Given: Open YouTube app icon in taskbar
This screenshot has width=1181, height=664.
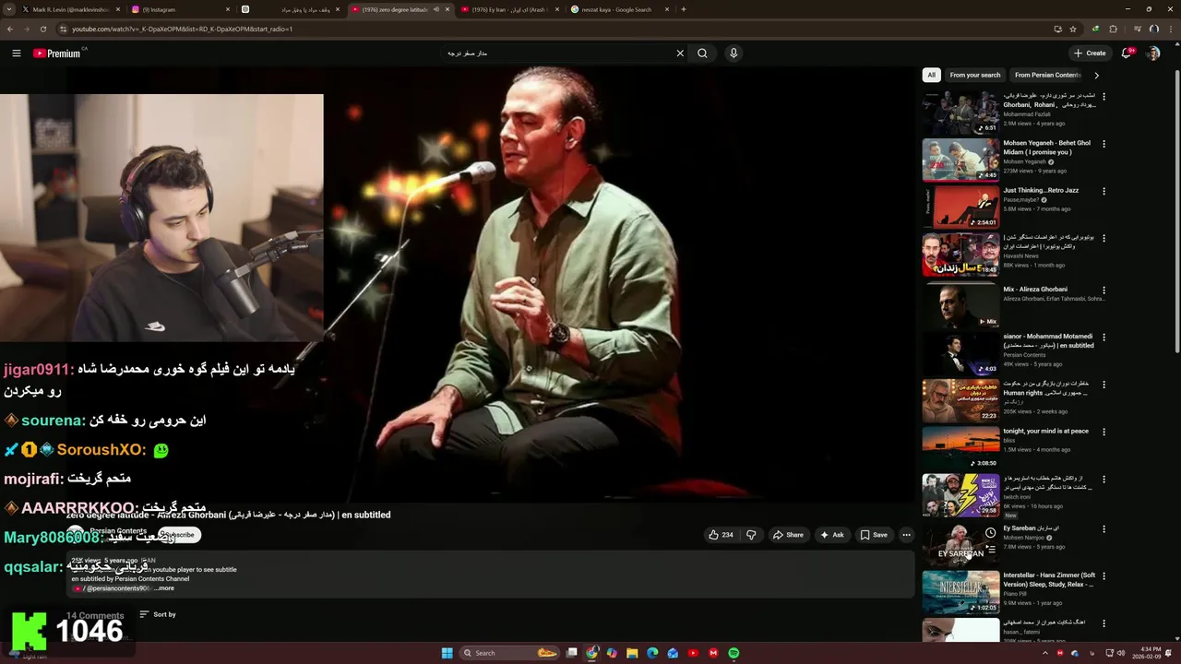Looking at the screenshot, I should (x=693, y=653).
